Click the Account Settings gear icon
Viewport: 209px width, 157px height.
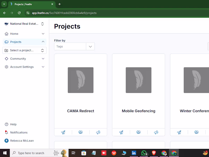pos(6,67)
